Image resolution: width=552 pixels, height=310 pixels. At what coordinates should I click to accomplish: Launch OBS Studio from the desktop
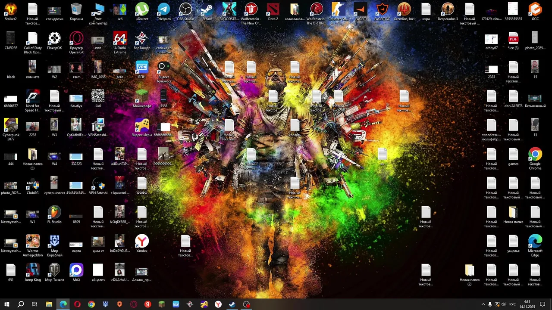185,12
